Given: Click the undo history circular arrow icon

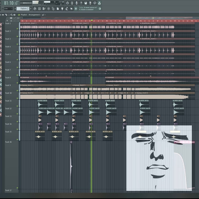Looking at the screenshot, I should coord(67,3).
